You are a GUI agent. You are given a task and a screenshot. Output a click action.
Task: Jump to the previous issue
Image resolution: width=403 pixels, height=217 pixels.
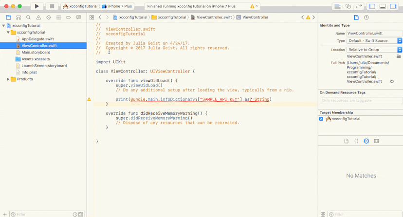[x=303, y=17]
